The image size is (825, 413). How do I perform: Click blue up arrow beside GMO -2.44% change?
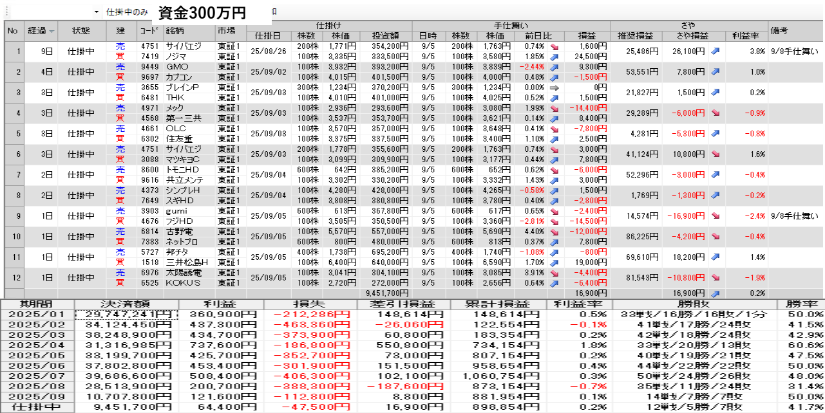point(554,67)
